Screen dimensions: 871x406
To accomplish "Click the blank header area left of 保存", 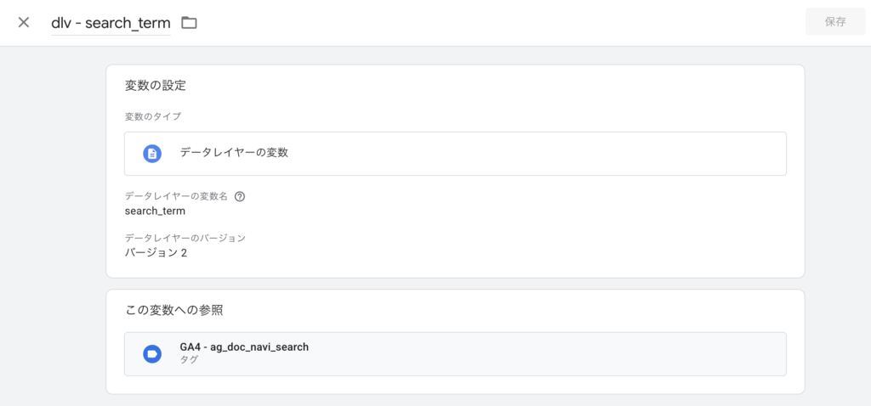I will pos(510,23).
